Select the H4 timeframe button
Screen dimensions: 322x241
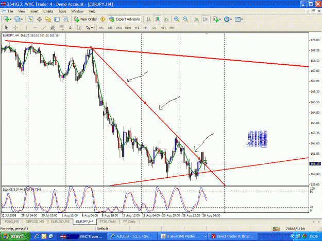pyautogui.click(x=146, y=28)
